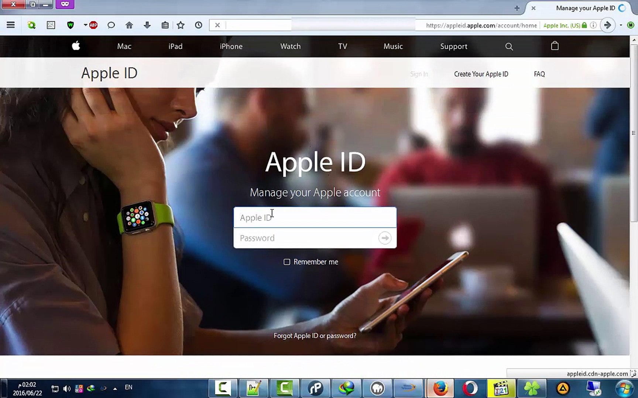
Task: Click the address bar URL field
Action: click(x=481, y=25)
